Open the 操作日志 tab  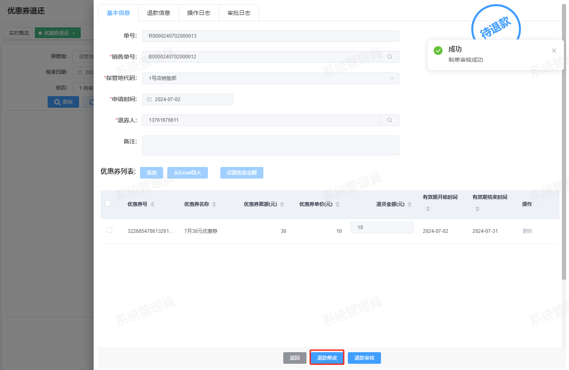coord(199,13)
